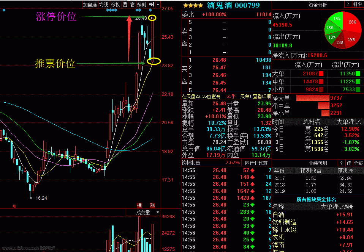Image resolution: width=364 pixels, height=252 pixels.
Task: Click the red swatch beside 中单 inflow 14478
Action: point(321,81)
